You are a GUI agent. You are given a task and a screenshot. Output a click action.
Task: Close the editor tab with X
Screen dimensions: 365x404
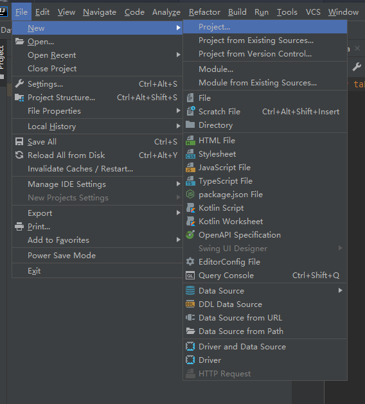(x=357, y=48)
